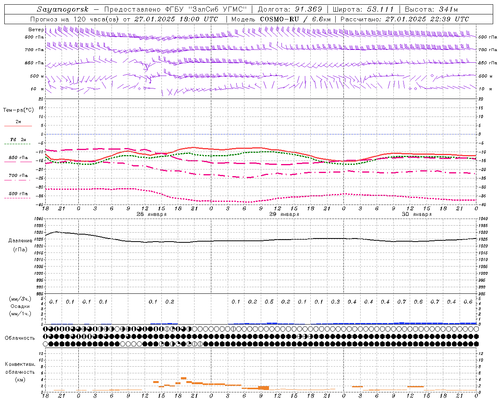499x399 pixels.
Task: Click the 'Широта: 53.111' header value
Action: tap(363, 9)
